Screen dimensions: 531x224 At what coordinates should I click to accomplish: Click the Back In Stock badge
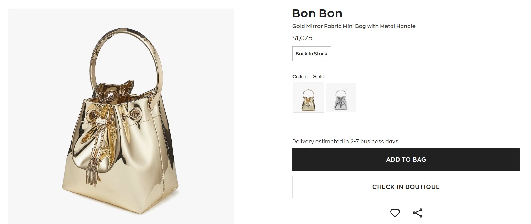311,54
